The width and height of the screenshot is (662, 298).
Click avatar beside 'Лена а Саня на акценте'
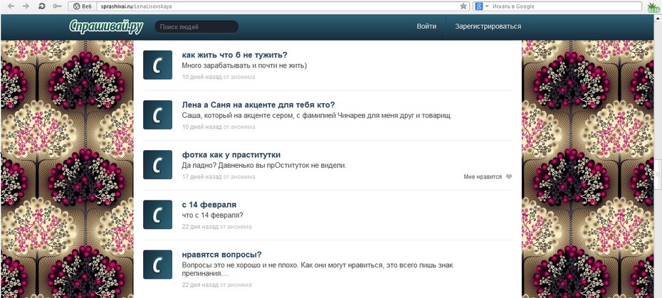[x=157, y=115]
